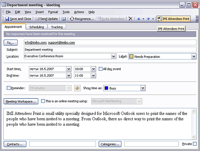200x151 pixels.
Task: Click in the To recipients field
Action: pos(110,43)
